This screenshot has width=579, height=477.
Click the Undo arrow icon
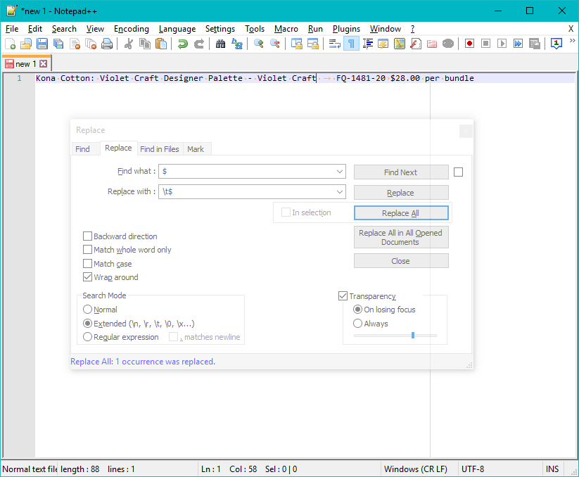click(182, 44)
